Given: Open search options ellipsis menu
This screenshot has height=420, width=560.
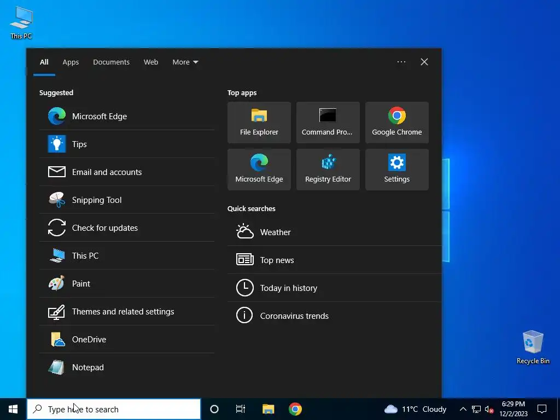Looking at the screenshot, I should click(x=401, y=62).
